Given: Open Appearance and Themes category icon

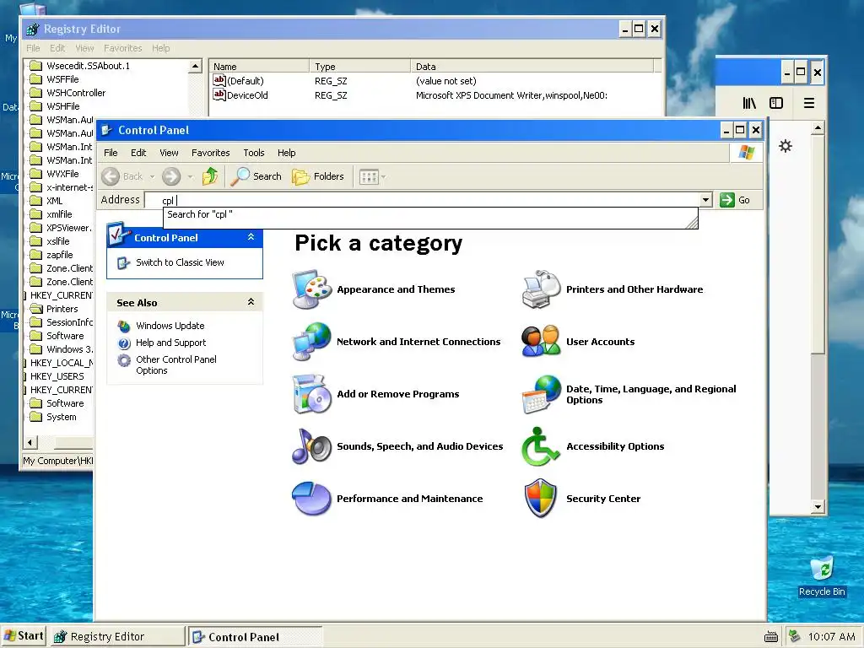Looking at the screenshot, I should 312,289.
